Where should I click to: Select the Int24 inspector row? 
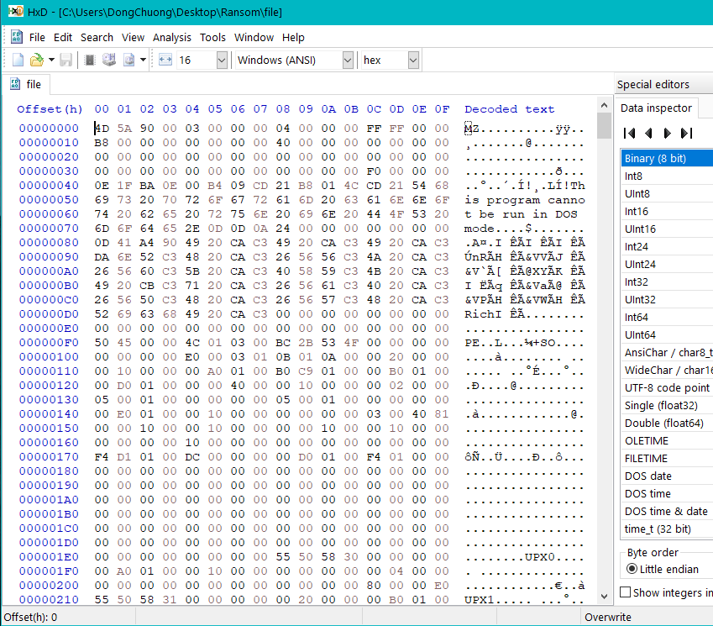click(x=667, y=246)
